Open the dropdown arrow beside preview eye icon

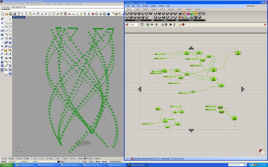[154, 25]
